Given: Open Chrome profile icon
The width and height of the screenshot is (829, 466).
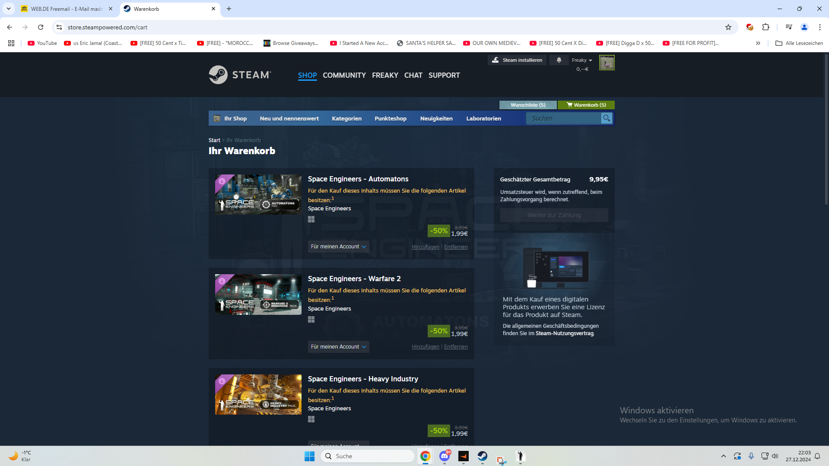Looking at the screenshot, I should [x=804, y=27].
